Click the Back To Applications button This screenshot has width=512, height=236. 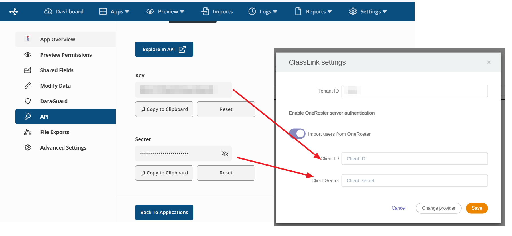tap(164, 213)
